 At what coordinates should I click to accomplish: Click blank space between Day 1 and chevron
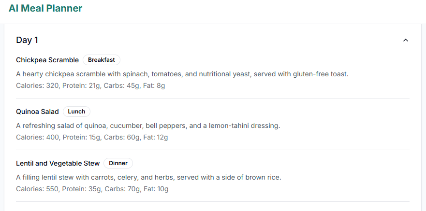[x=218, y=40]
